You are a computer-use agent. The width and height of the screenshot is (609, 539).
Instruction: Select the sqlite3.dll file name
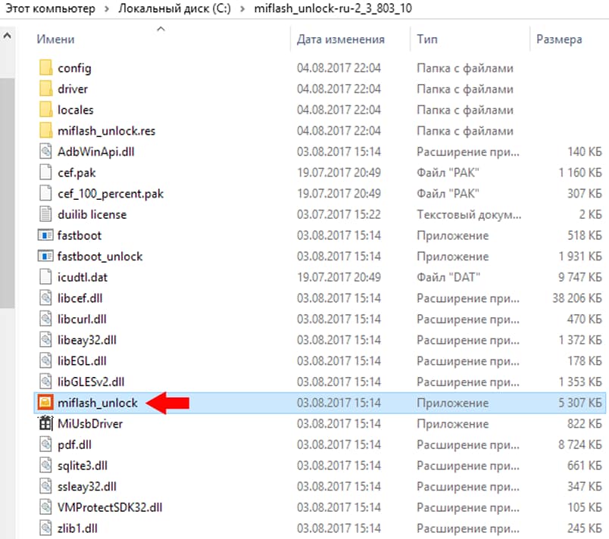[x=83, y=466]
